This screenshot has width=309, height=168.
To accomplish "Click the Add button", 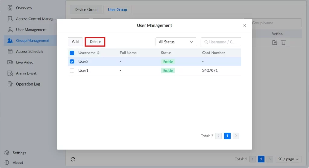I will click(x=75, y=42).
